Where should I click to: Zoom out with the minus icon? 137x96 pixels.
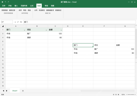click(127, 95)
